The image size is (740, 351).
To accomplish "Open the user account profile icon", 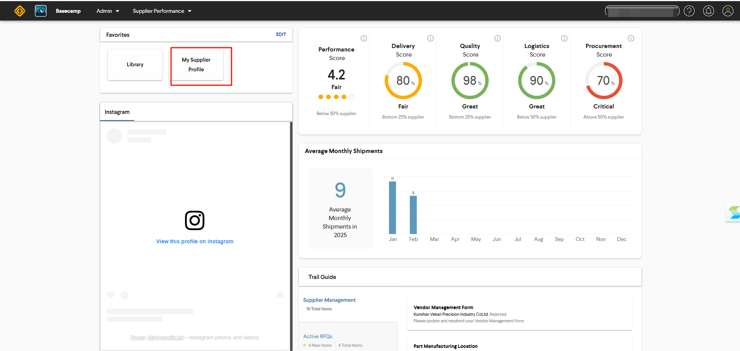I will (x=728, y=11).
